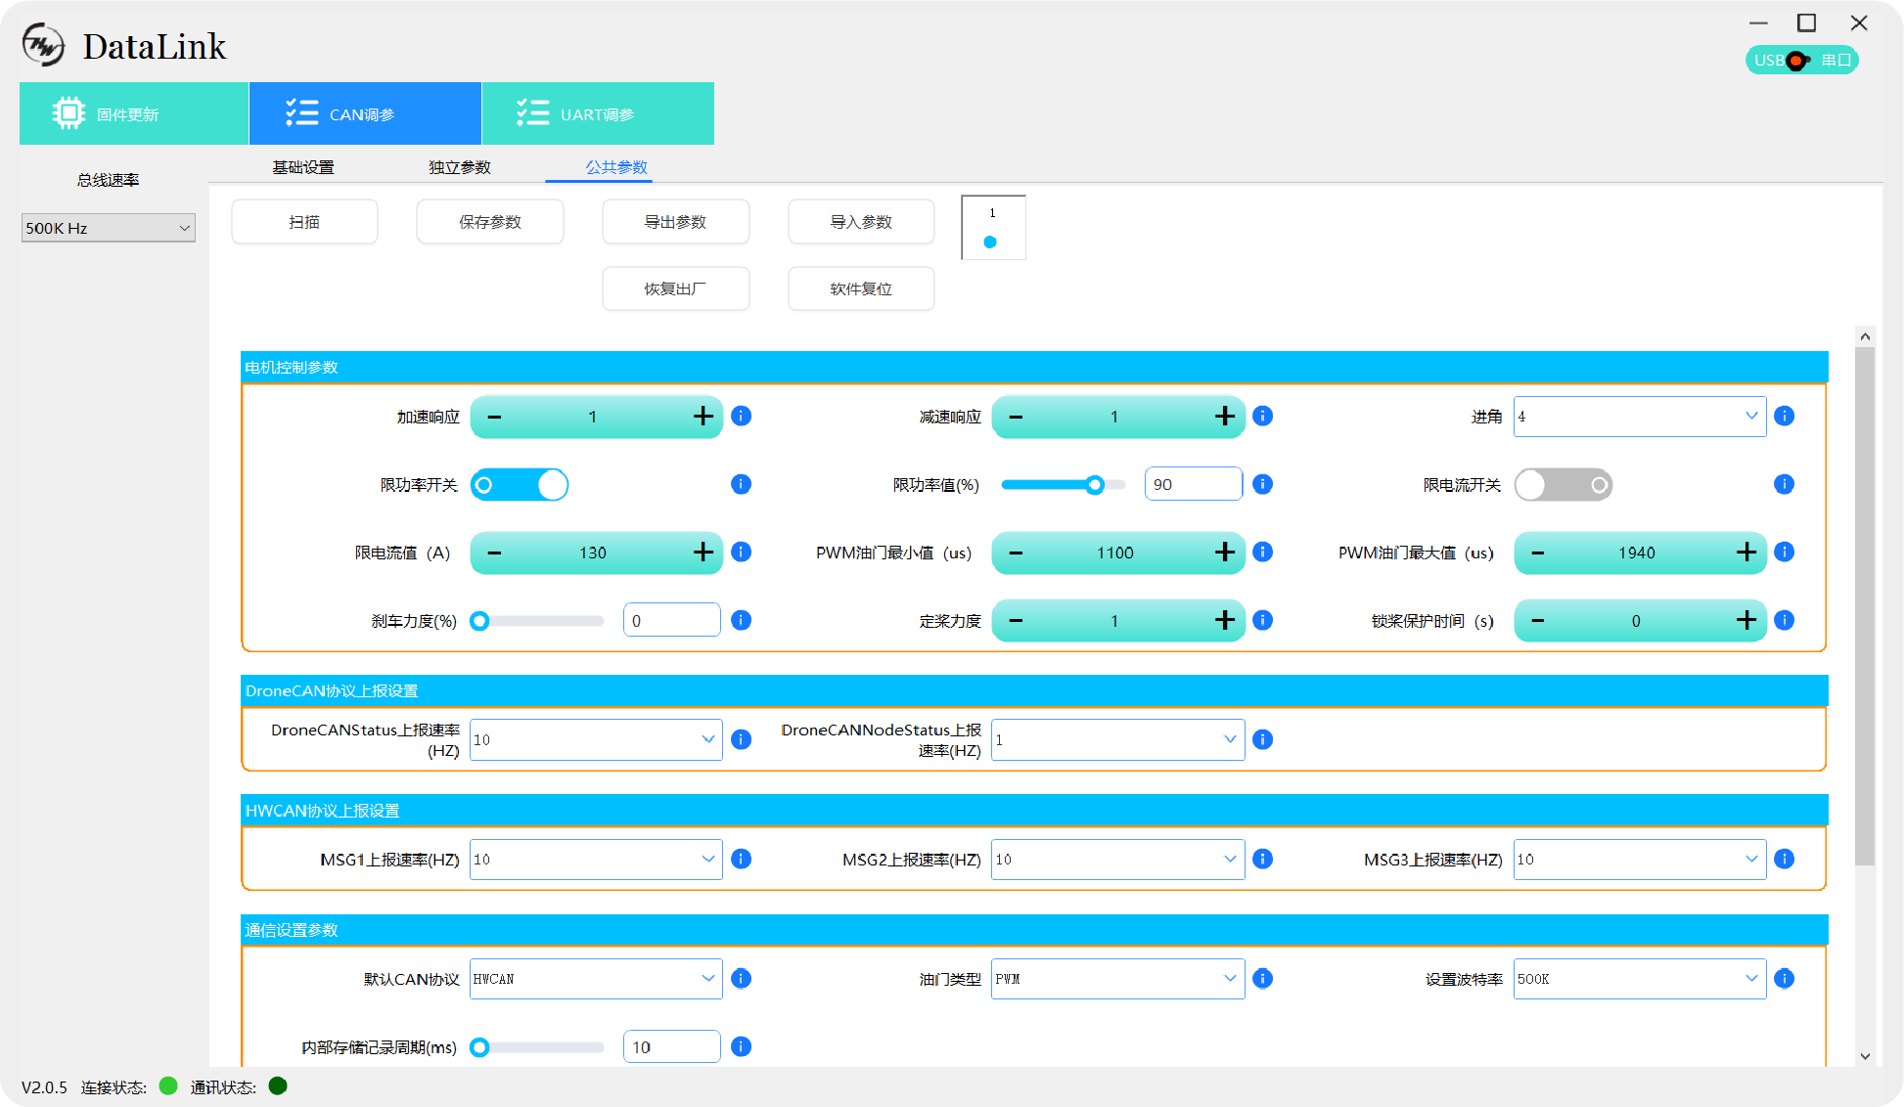The image size is (1904, 1107).
Task: Click info icon next to 油门类型
Action: tap(1262, 978)
